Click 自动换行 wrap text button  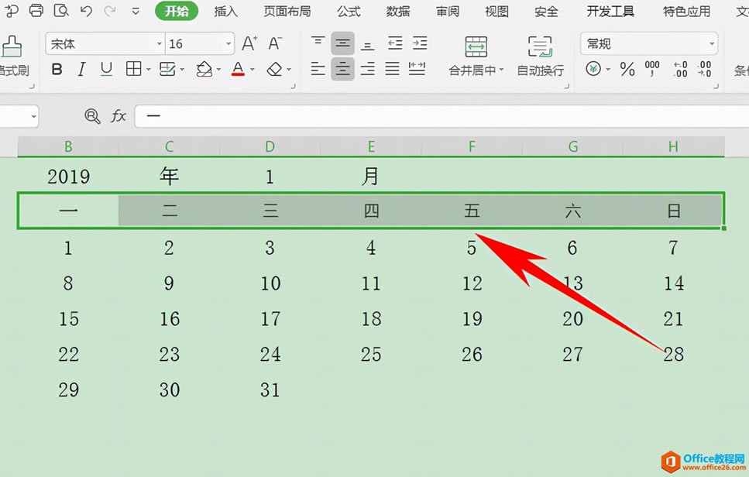[540, 56]
